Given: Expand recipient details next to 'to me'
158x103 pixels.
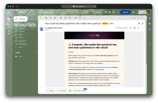Looking at the screenshot, I should point(49,30).
